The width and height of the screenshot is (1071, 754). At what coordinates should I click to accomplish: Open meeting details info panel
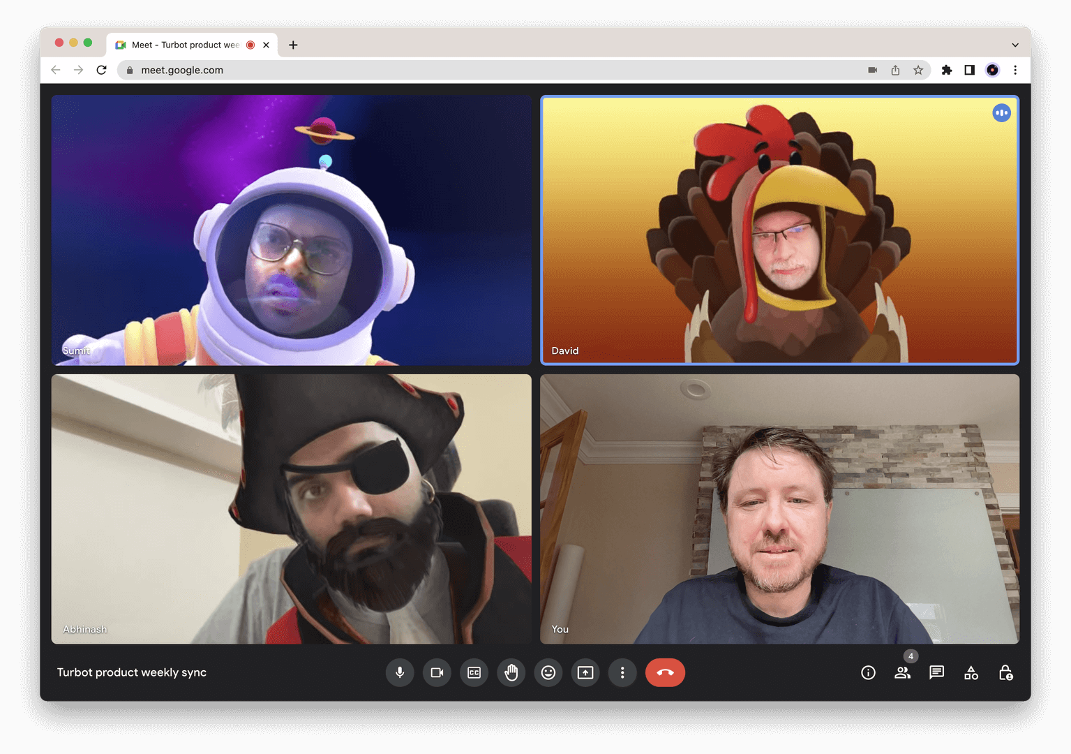click(867, 672)
